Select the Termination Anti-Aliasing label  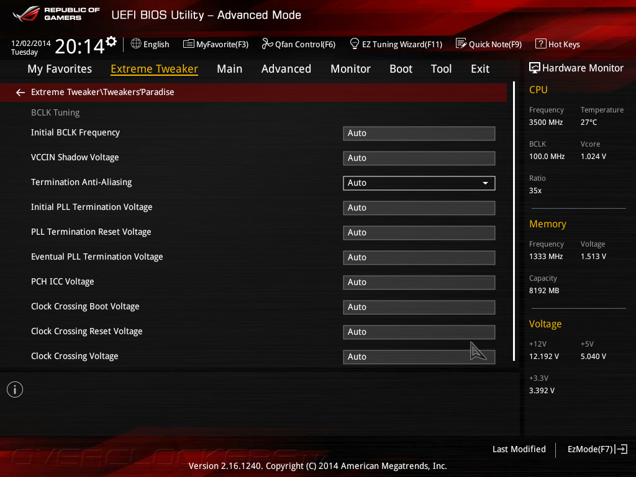[x=81, y=182]
